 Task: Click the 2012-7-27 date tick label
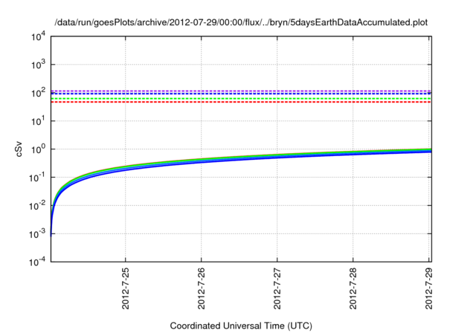click(277, 288)
